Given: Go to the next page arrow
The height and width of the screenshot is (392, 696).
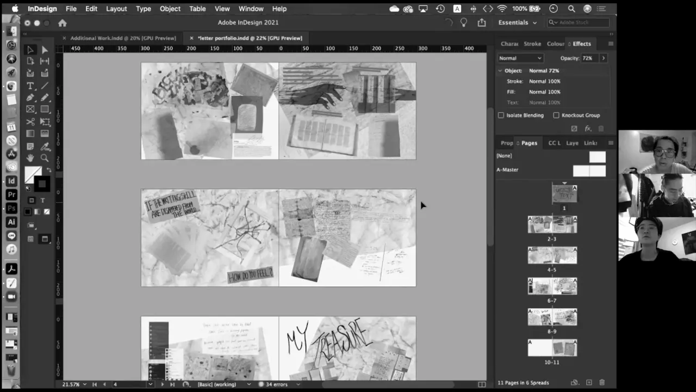Looking at the screenshot, I should [x=162, y=384].
